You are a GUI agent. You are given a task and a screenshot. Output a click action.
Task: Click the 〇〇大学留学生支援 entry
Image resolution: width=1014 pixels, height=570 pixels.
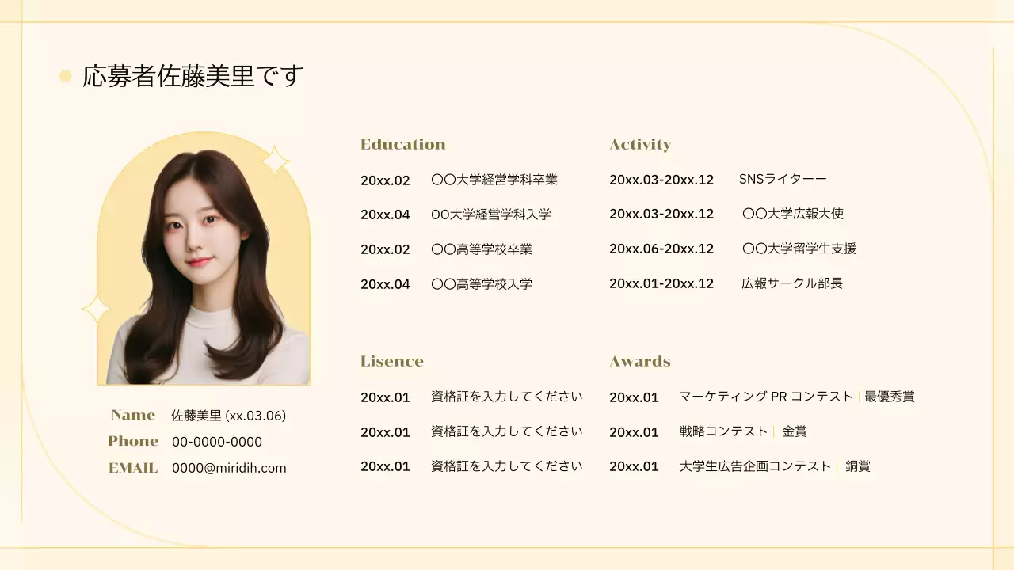pyautogui.click(x=799, y=249)
